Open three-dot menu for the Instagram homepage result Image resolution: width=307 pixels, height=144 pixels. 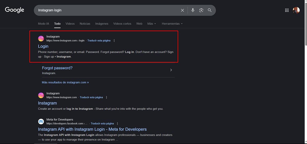[106, 97]
